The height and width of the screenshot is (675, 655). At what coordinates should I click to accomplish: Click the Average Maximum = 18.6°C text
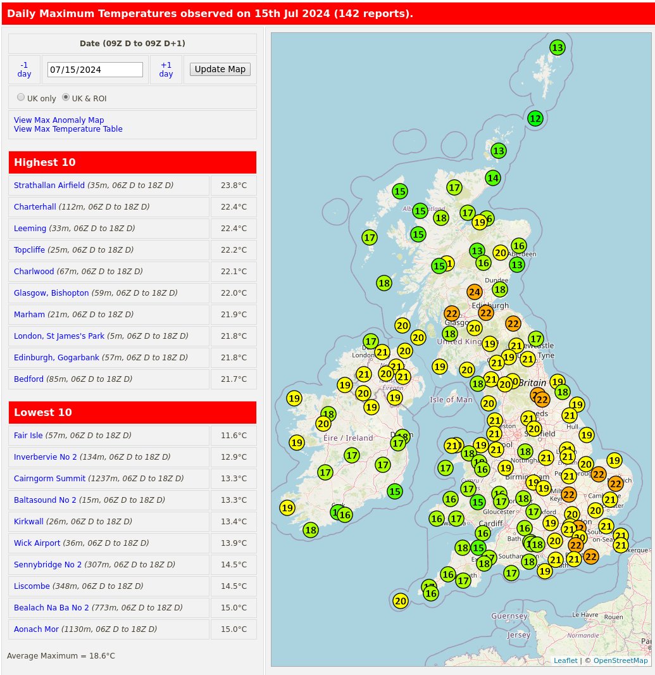pyautogui.click(x=61, y=655)
